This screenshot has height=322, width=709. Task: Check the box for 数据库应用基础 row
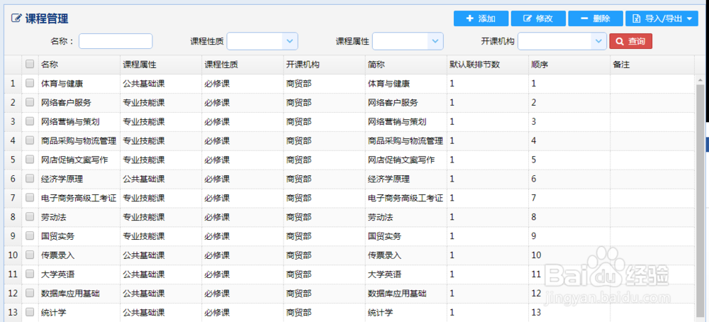(x=30, y=294)
